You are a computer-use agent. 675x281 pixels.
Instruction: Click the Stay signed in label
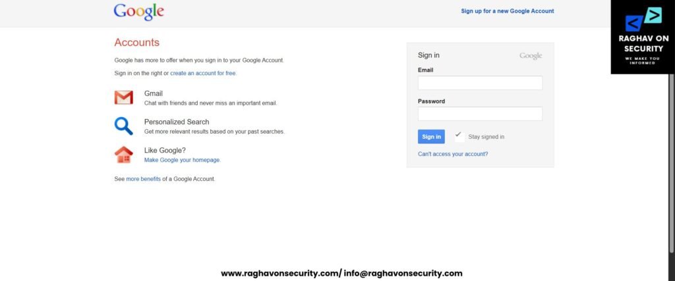click(486, 137)
